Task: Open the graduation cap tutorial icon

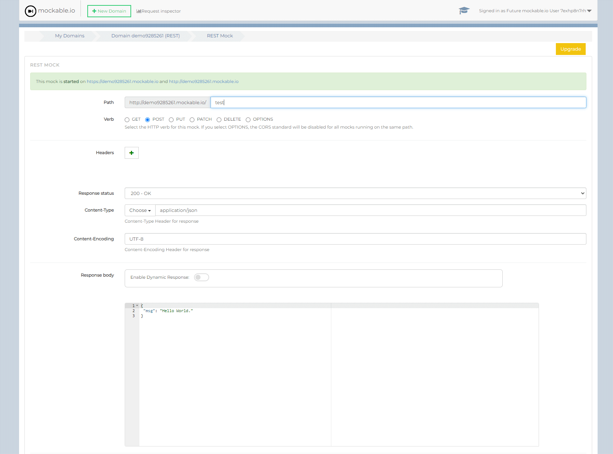Action: pos(464,11)
